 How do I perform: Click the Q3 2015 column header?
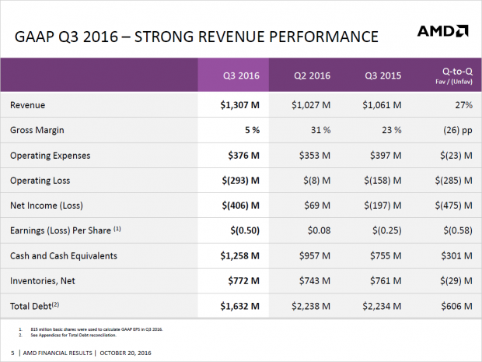[x=382, y=76]
